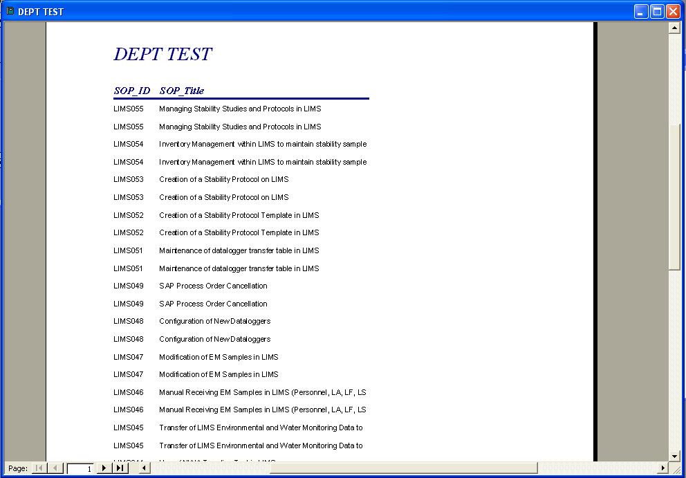
Task: Select the lower LIMS049 ID cell
Action: (x=128, y=304)
